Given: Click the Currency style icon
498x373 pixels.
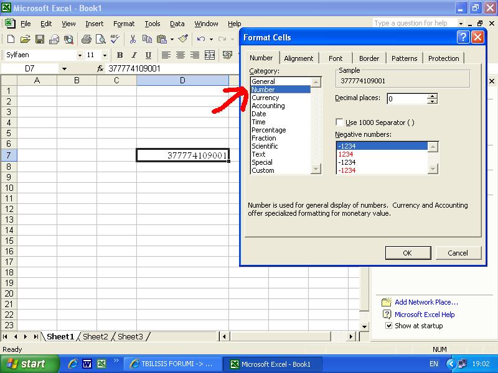Looking at the screenshot, I should [x=227, y=55].
